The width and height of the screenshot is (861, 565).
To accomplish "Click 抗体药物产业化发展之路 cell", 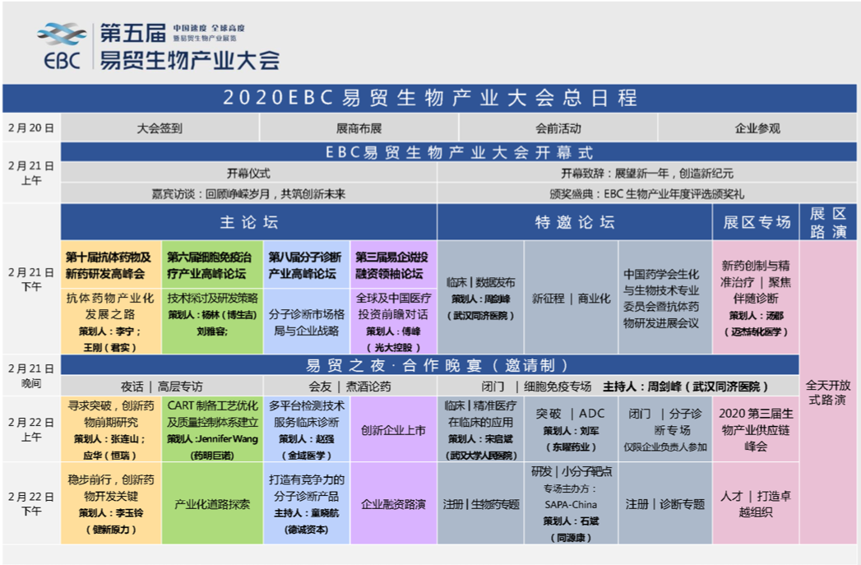I will click(x=110, y=322).
